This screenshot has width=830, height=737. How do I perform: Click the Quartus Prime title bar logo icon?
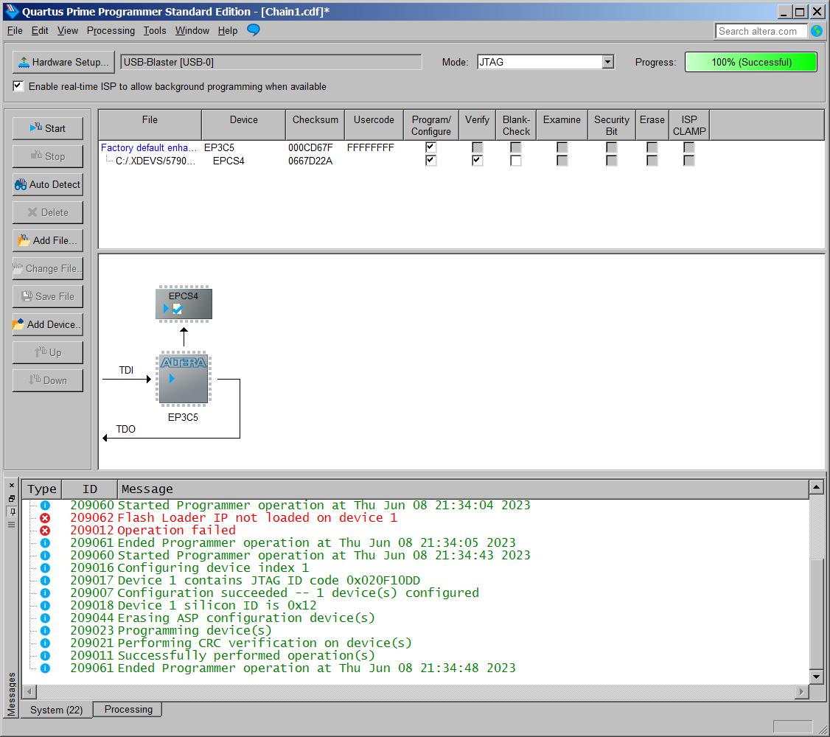12,11
